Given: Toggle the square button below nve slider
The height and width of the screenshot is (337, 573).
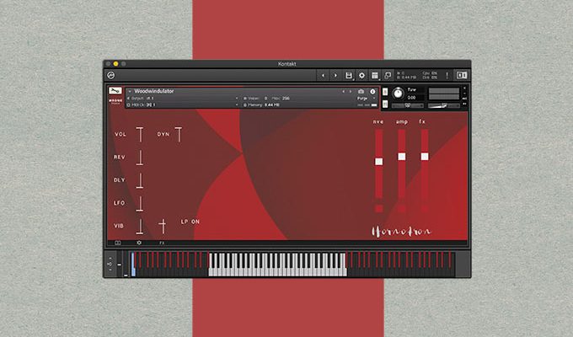Looking at the screenshot, I should pyautogui.click(x=378, y=208).
